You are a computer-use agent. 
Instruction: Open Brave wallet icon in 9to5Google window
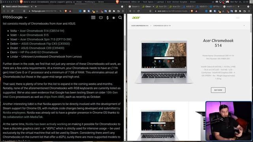pyautogui.click(x=119, y=11)
